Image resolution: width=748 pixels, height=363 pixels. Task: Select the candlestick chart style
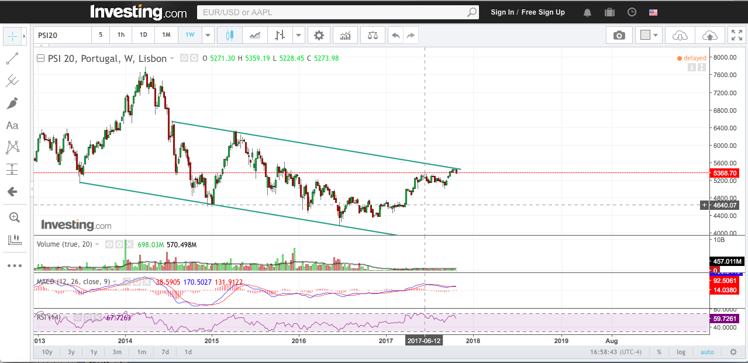coord(229,35)
